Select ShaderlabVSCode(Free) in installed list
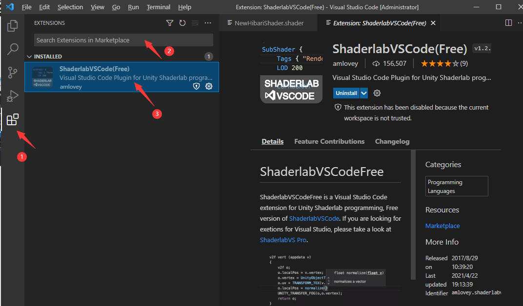 [x=122, y=77]
